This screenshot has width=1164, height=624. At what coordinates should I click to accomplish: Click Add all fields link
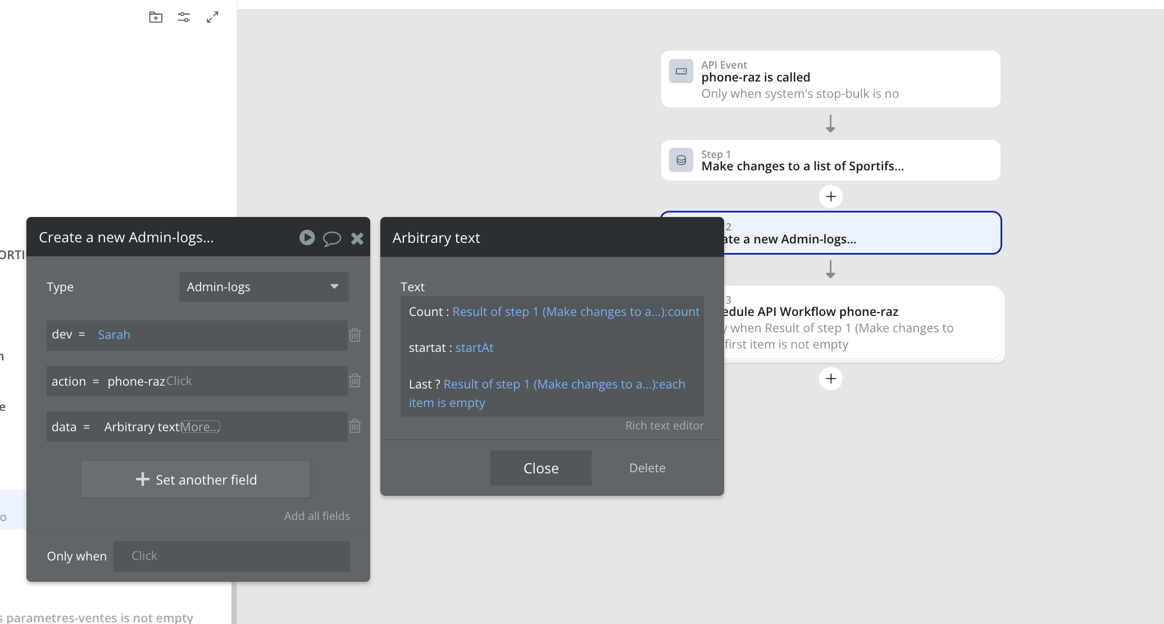click(x=317, y=516)
